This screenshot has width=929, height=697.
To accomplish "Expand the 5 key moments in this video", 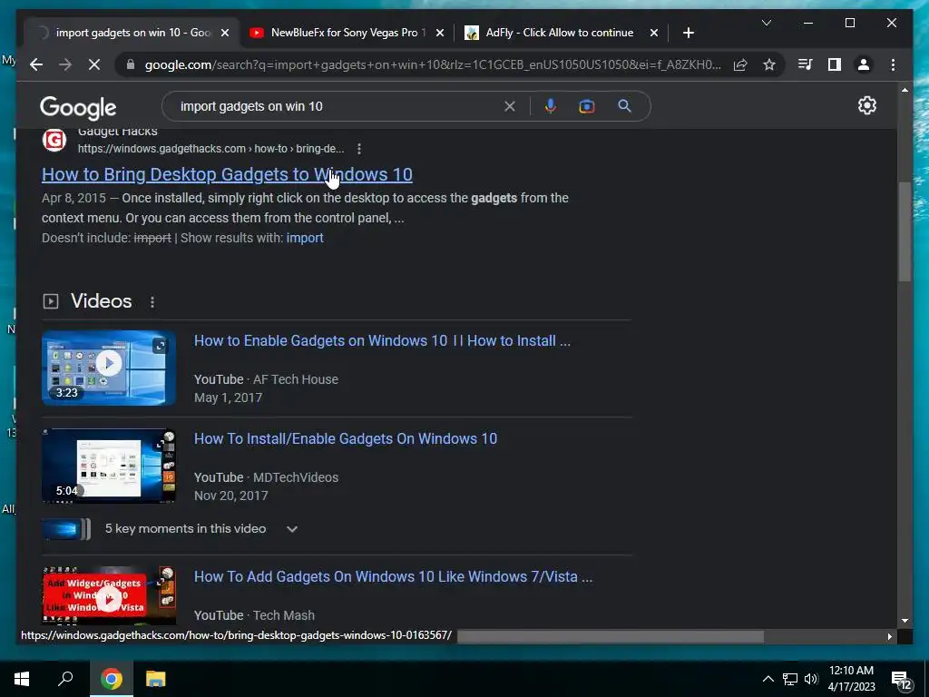I will coord(292,529).
